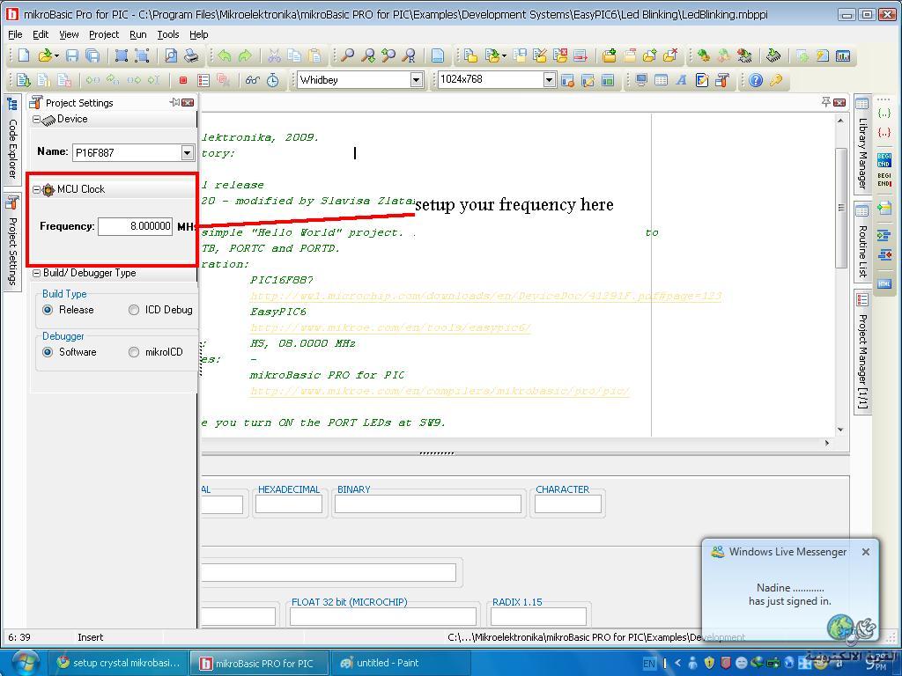Collapse the MCU Clock section
This screenshot has width=902, height=676.
pyautogui.click(x=36, y=189)
